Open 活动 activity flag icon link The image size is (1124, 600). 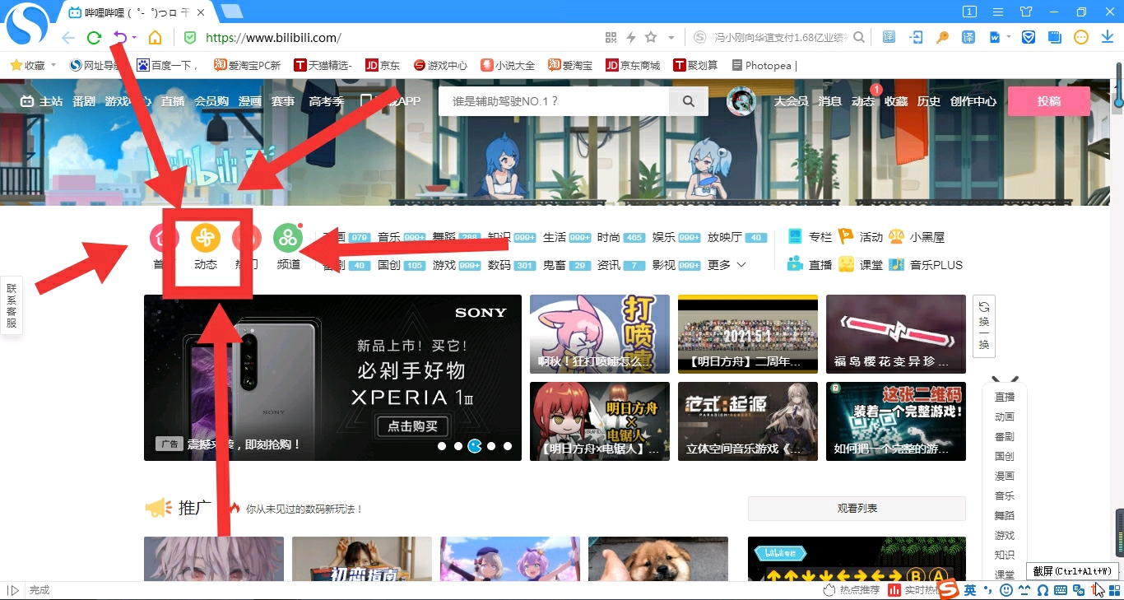846,237
